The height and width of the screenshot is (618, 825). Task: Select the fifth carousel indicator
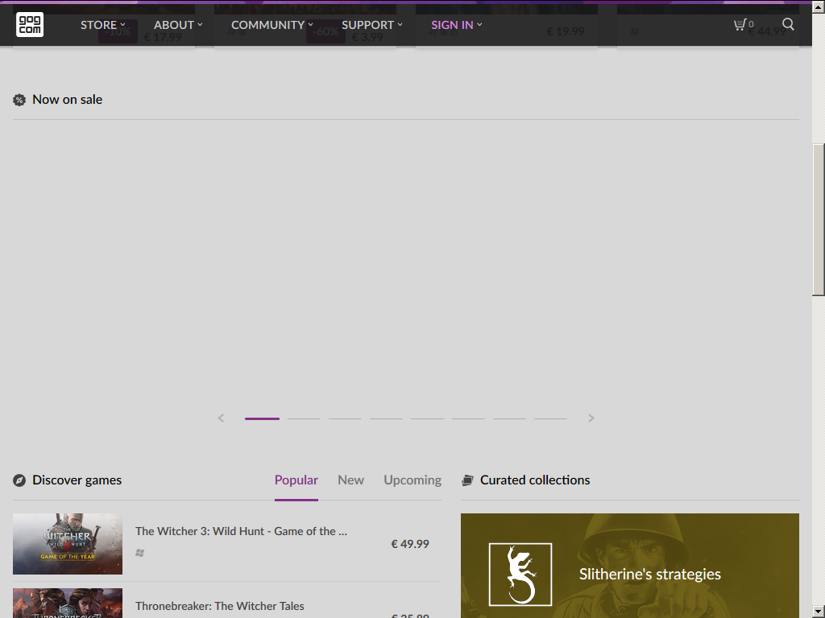click(427, 418)
